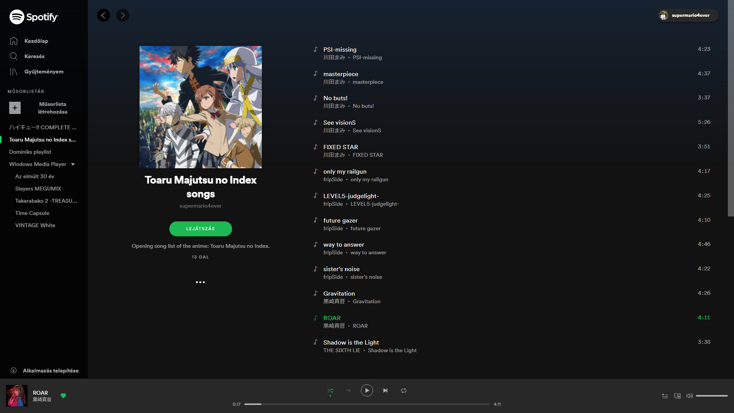Unlike ROAR with the green heart
734x413 pixels.
coord(63,396)
